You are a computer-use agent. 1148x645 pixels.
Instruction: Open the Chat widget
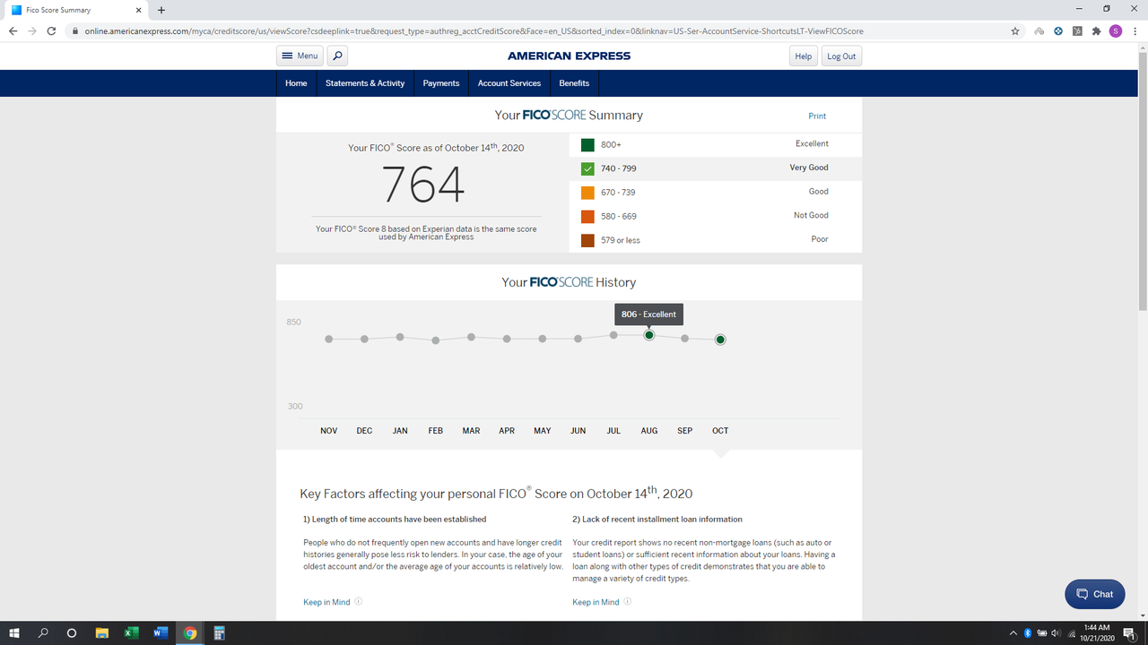tap(1094, 594)
